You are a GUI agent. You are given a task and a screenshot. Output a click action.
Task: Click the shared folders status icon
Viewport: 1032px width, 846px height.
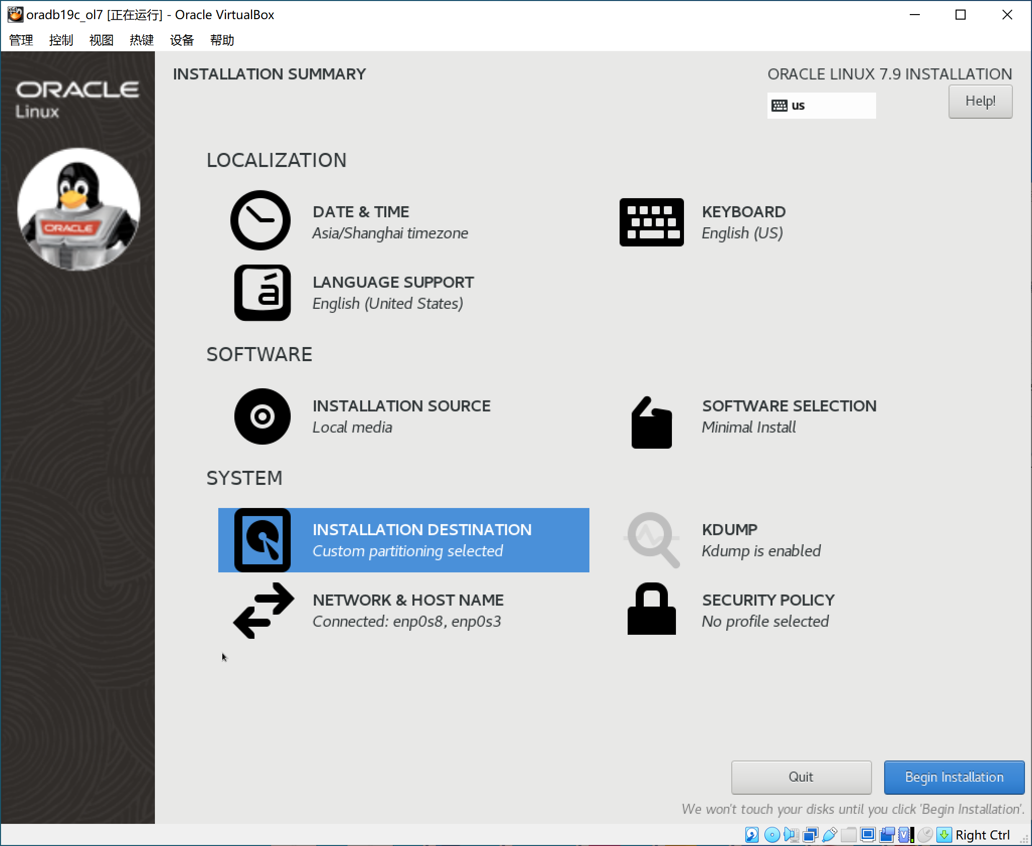[848, 835]
